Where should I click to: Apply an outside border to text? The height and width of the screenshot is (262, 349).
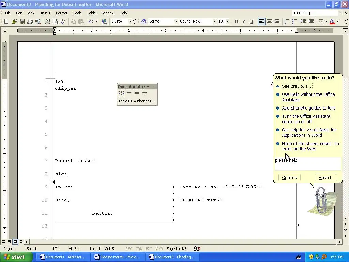(321, 21)
